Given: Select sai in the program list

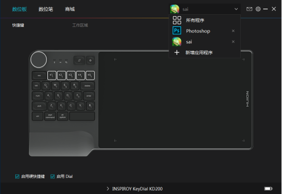Looking at the screenshot, I should (205, 42).
